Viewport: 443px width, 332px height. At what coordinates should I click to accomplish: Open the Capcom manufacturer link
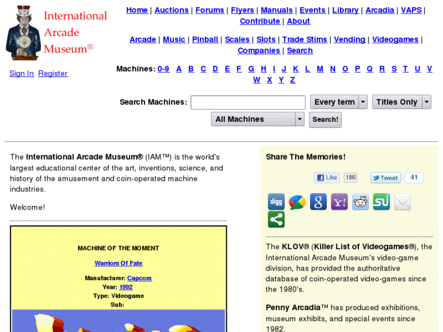[x=140, y=278]
